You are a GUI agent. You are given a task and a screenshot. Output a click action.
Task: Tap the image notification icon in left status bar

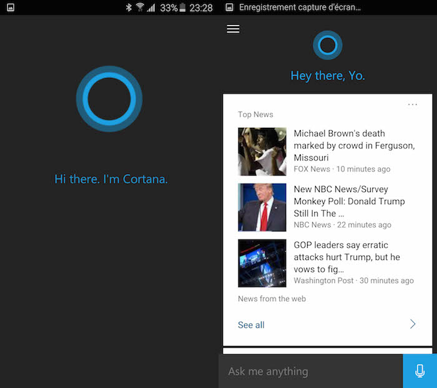[11, 7]
